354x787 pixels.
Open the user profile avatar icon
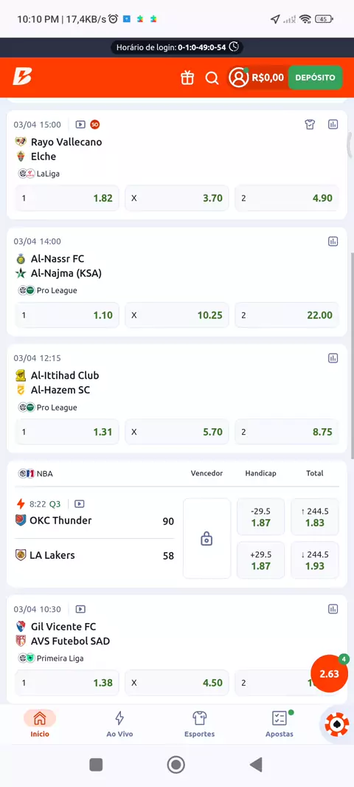coord(238,78)
